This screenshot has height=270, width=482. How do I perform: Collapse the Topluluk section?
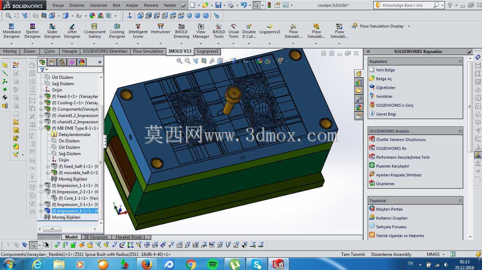point(460,201)
